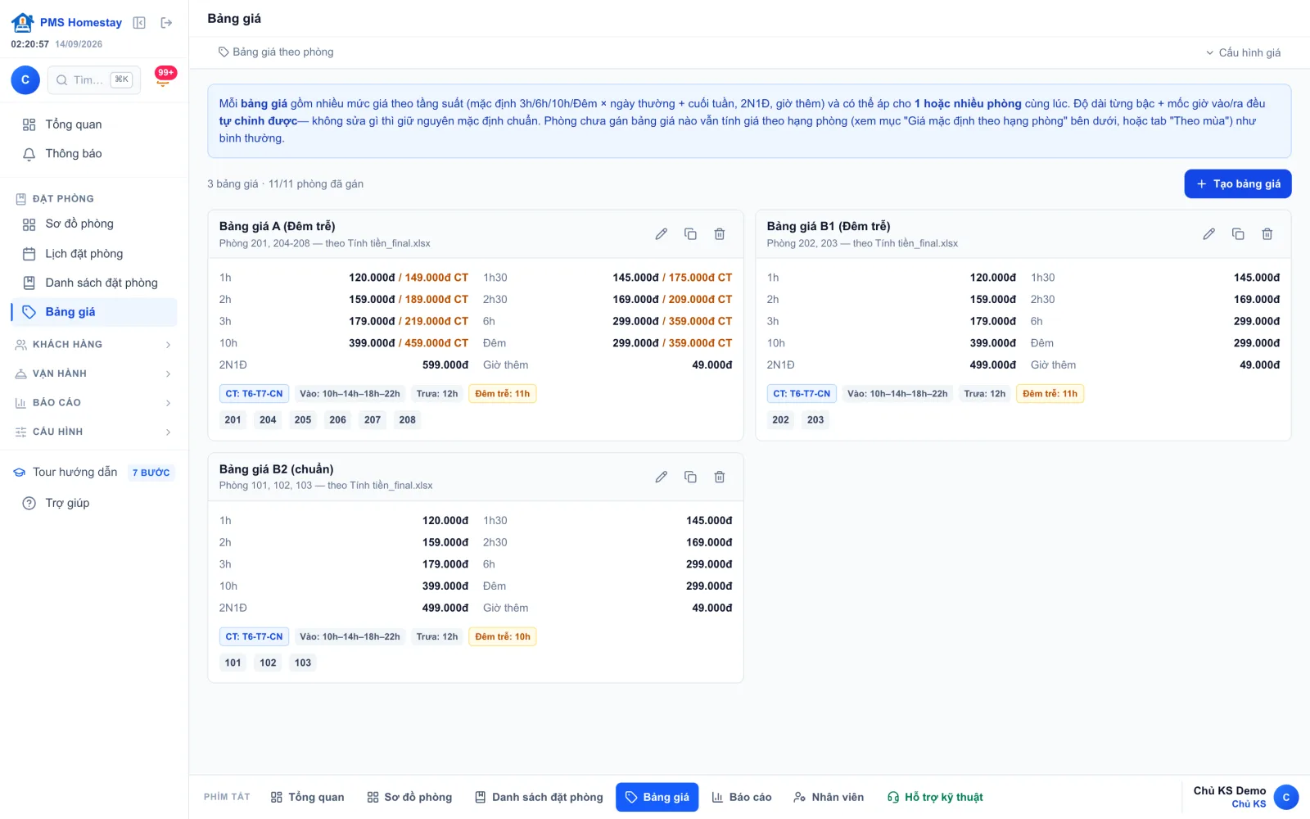1310x819 pixels.
Task: Delete Bảng giá A with trash icon
Action: click(x=720, y=234)
